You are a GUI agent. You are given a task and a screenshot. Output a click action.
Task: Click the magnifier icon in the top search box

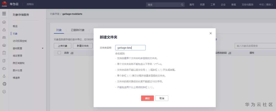tap(182, 5)
